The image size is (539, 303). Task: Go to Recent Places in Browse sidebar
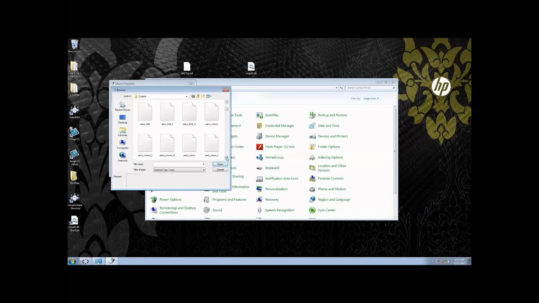(123, 106)
